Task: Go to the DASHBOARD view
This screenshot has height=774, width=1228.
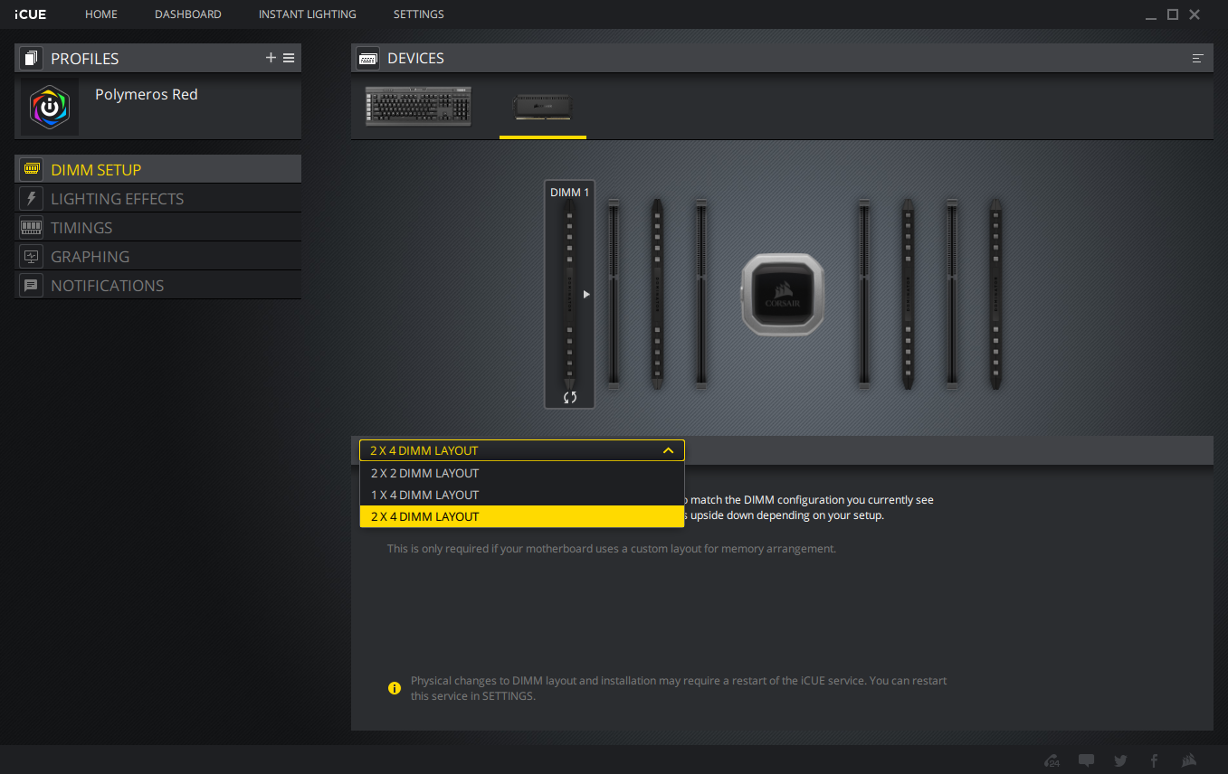Action: (188, 14)
